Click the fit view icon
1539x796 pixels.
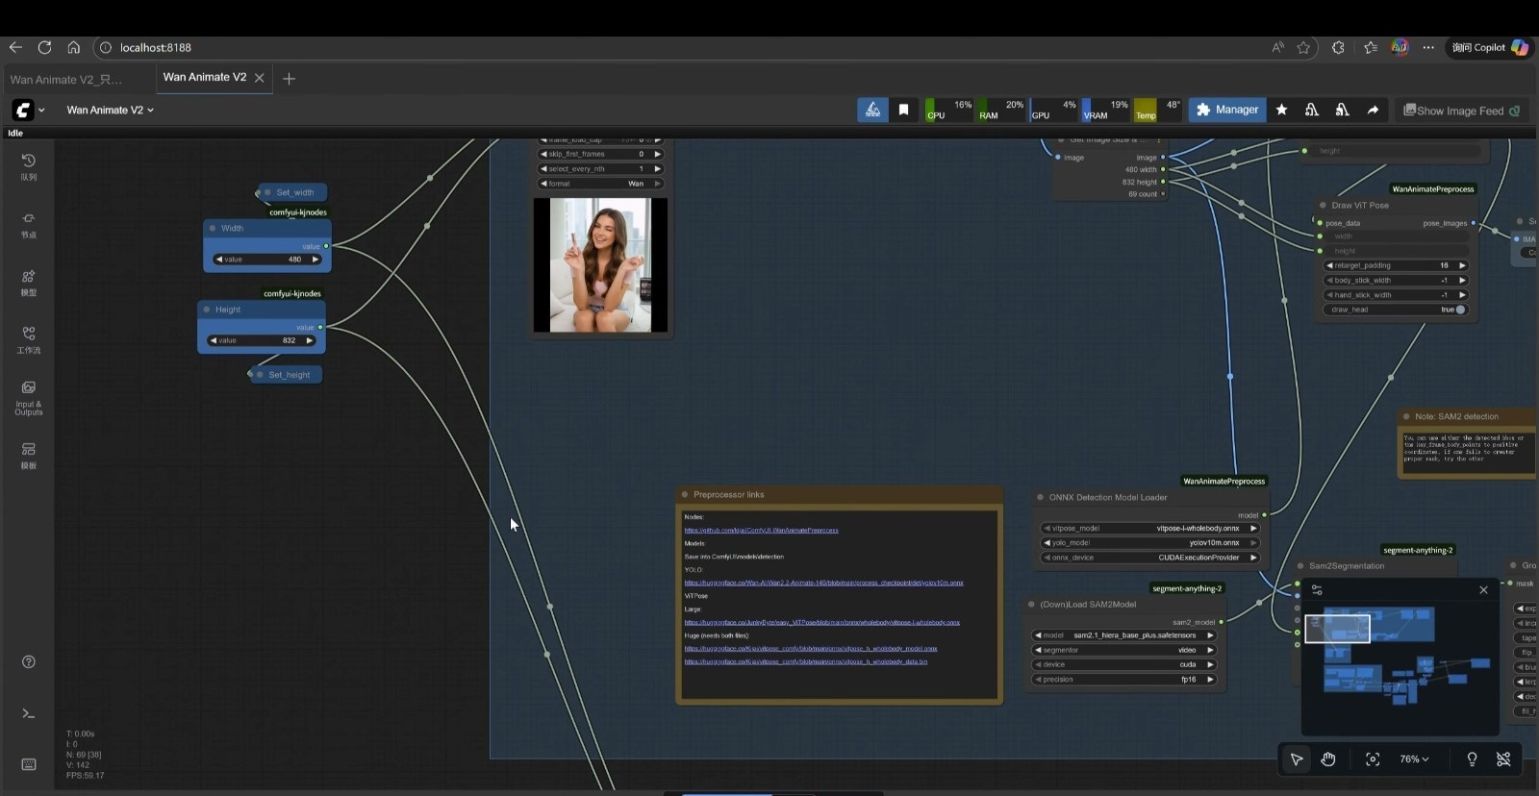coord(1373,759)
